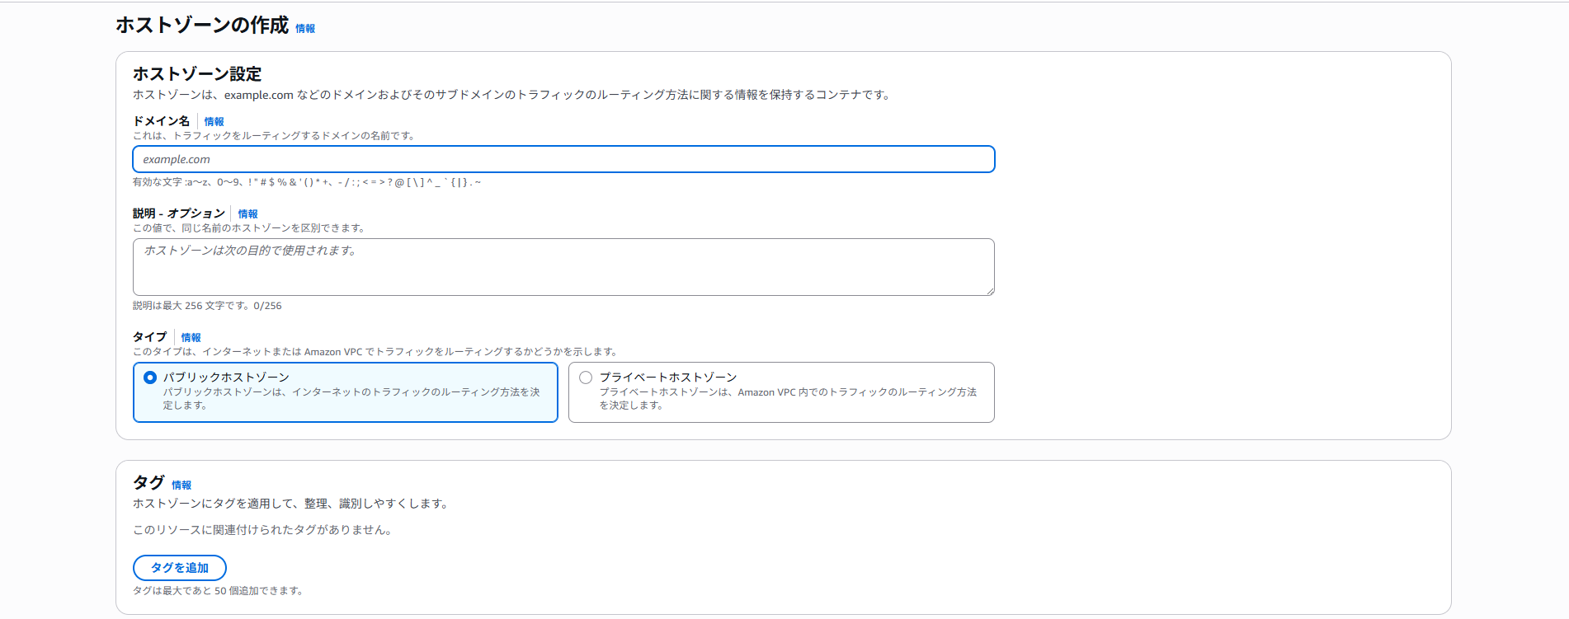Click the private hosted zone description text
The width and height of the screenshot is (1569, 619).
(787, 398)
